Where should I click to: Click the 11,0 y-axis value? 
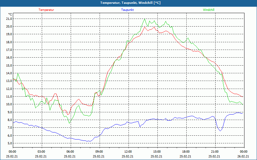[9, 97]
